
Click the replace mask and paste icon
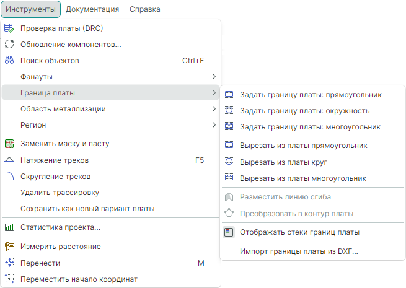click(9, 144)
